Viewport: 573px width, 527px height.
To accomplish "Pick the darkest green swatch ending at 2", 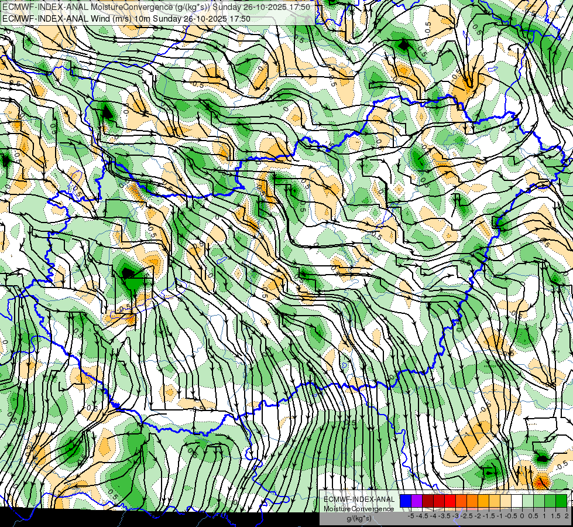I will 561,501.
